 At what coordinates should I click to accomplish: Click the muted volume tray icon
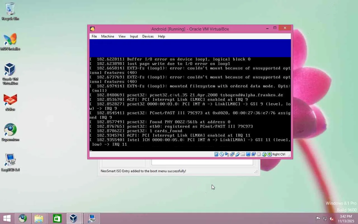click(331, 218)
